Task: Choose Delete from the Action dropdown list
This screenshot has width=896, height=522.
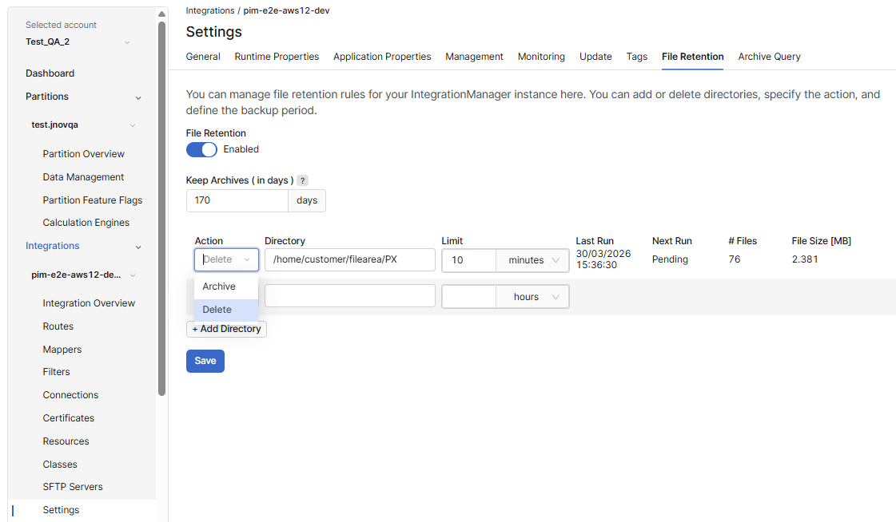Action: [x=217, y=310]
